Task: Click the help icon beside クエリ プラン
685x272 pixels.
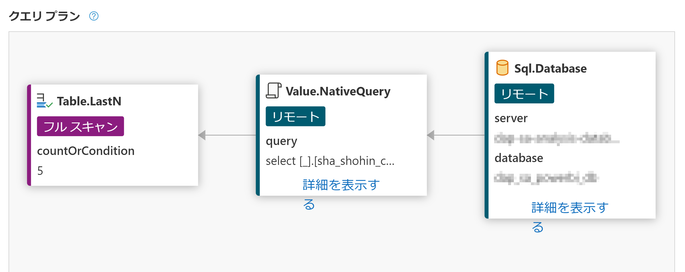Action: 94,16
